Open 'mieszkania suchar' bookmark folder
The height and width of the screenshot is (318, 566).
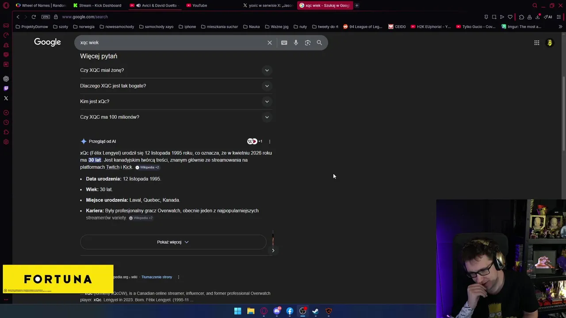219,26
